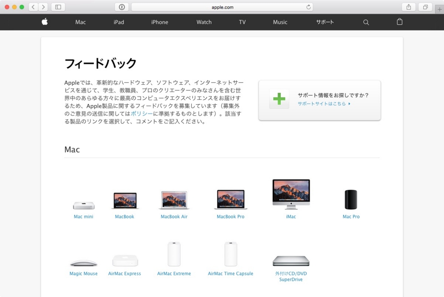Open the reader/privacy icon beside address bar
This screenshot has width=444, height=297.
(122, 7)
